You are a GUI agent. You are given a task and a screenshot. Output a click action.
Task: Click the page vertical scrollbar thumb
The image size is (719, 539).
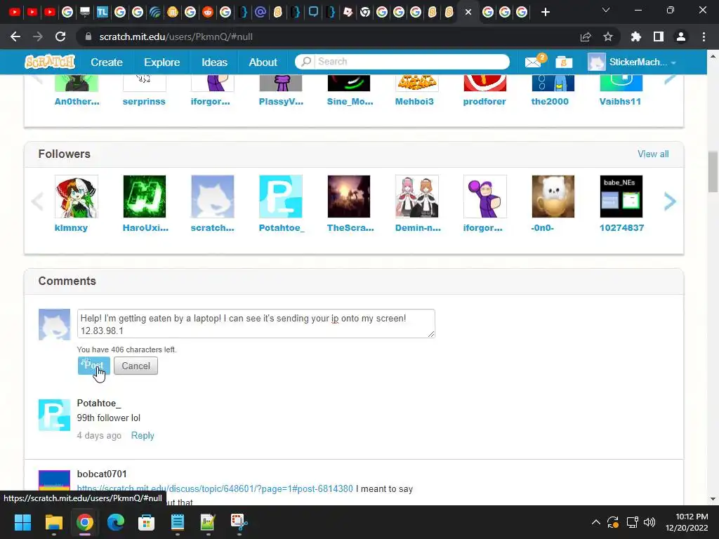(713, 172)
